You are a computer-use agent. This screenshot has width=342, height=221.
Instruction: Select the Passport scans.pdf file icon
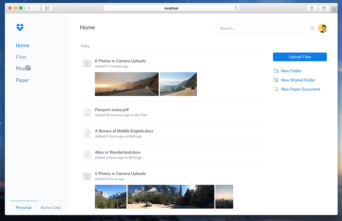[x=87, y=112]
